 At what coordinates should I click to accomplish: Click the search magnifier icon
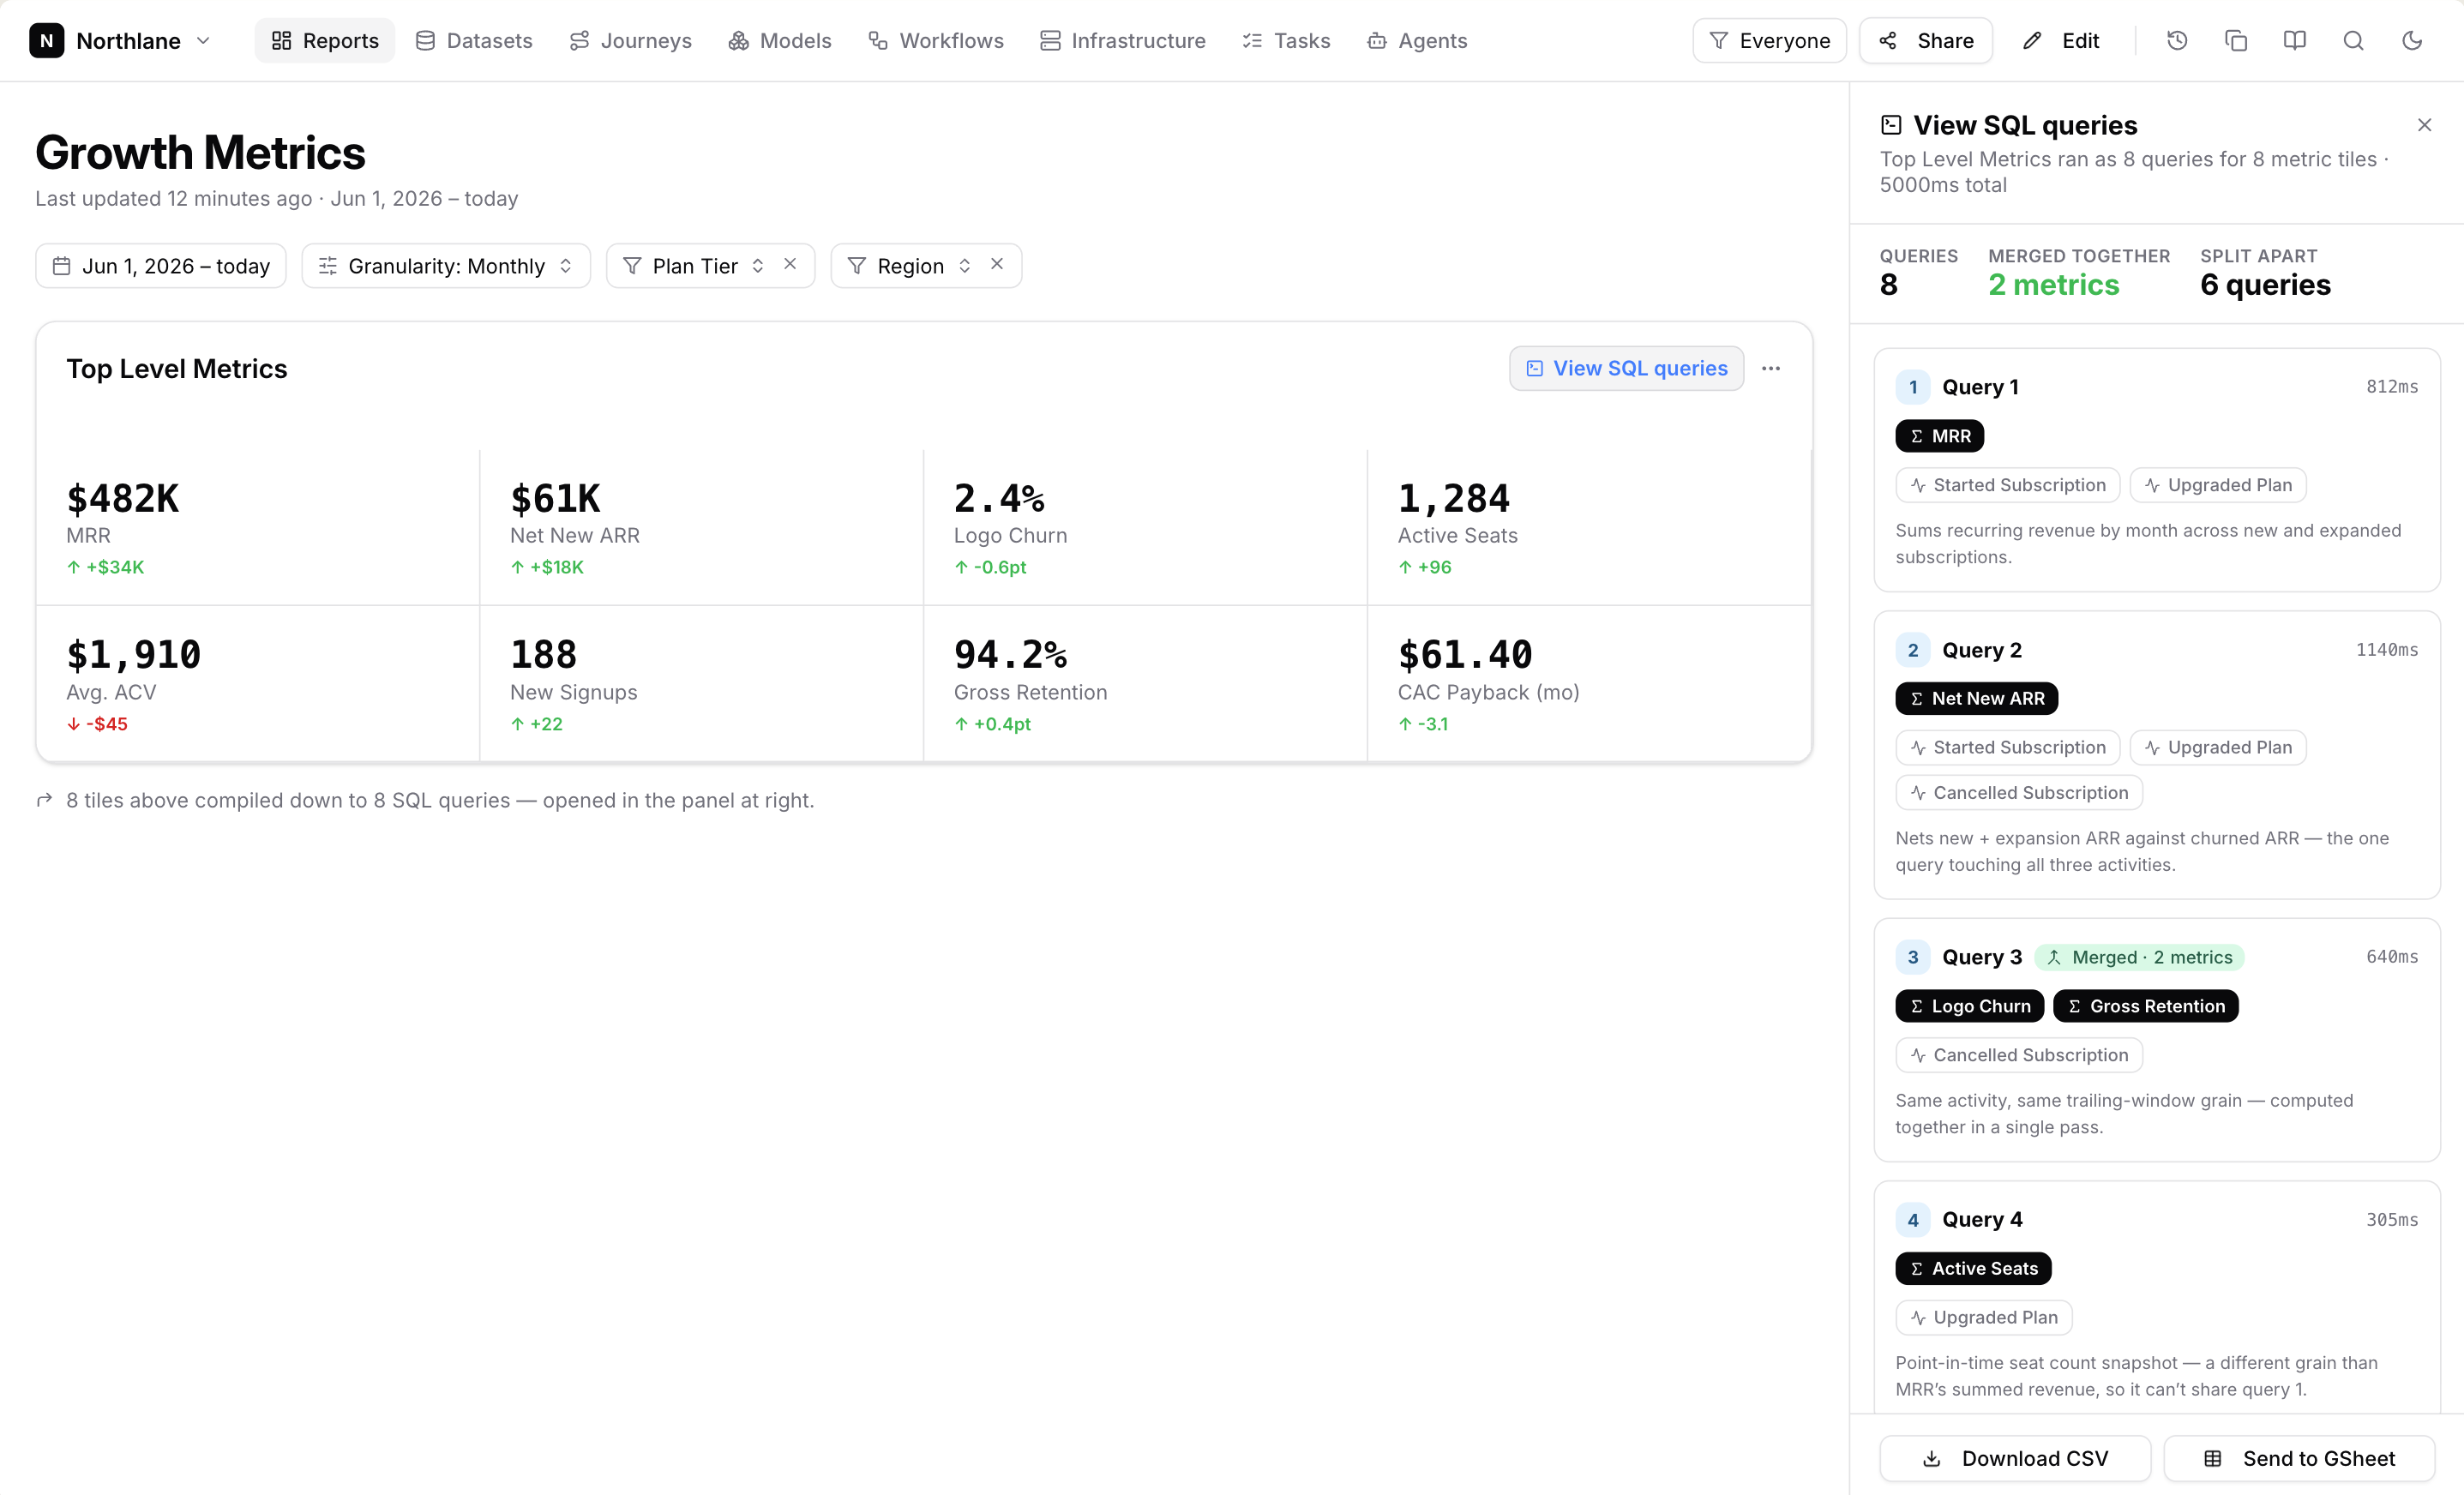[2354, 41]
